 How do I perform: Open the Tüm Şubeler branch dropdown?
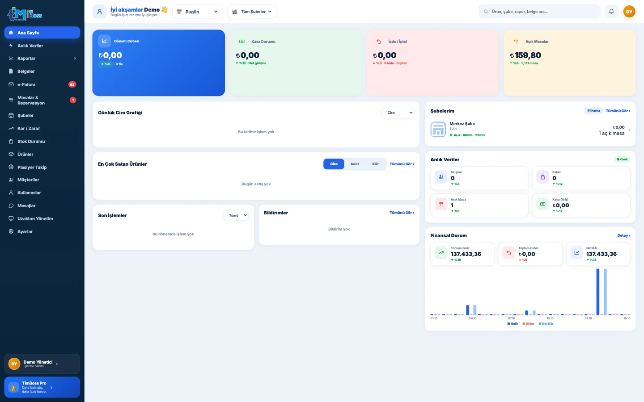pos(252,12)
